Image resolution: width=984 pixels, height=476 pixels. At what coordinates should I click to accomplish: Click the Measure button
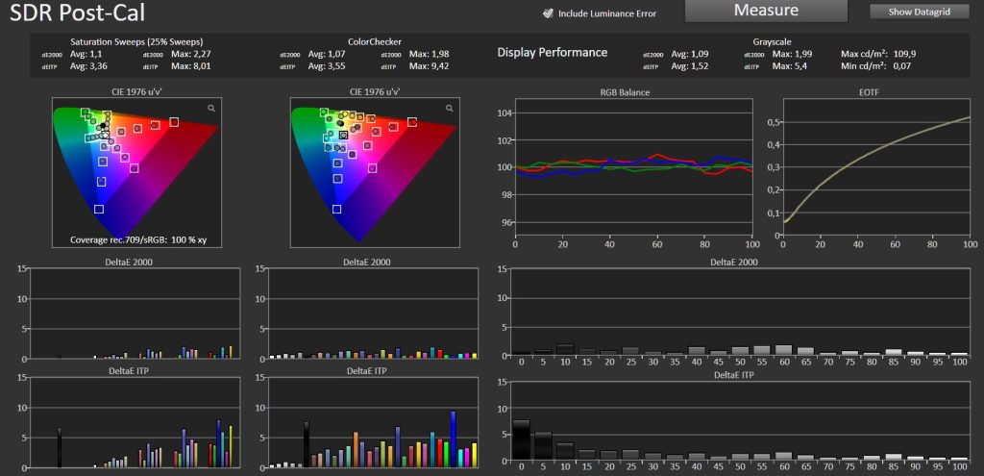(766, 11)
